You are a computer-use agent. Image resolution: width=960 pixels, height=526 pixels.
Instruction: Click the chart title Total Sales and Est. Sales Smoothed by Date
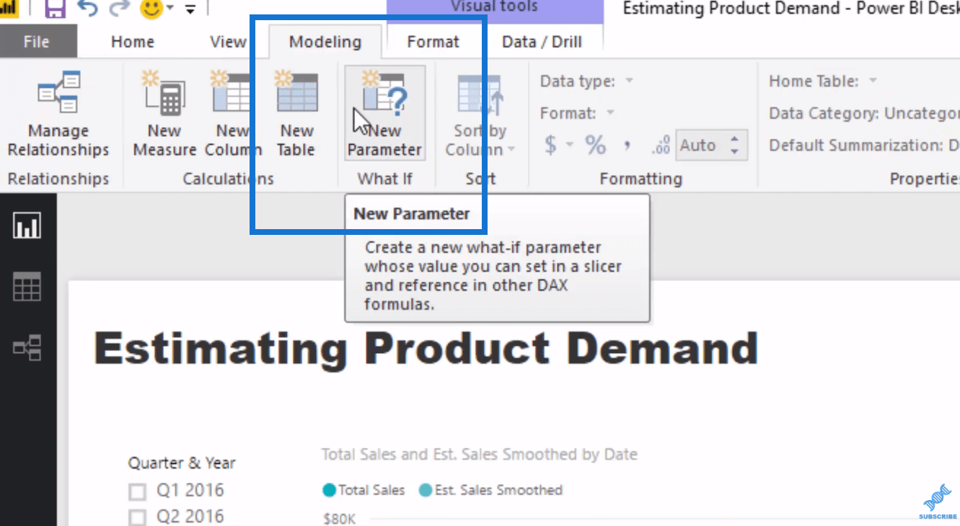pyautogui.click(x=480, y=454)
